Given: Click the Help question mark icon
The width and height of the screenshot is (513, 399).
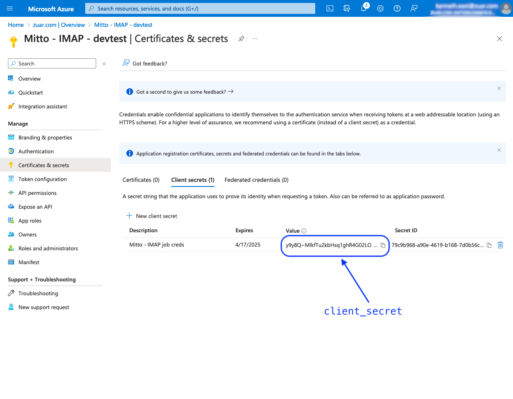Looking at the screenshot, I should pyautogui.click(x=397, y=8).
